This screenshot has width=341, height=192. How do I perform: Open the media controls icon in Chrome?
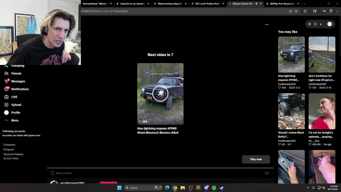324,11
